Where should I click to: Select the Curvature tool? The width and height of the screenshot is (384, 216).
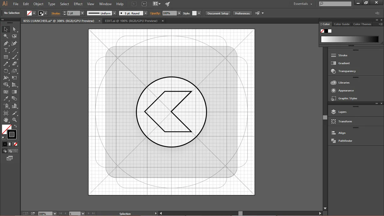pyautogui.click(x=14, y=43)
